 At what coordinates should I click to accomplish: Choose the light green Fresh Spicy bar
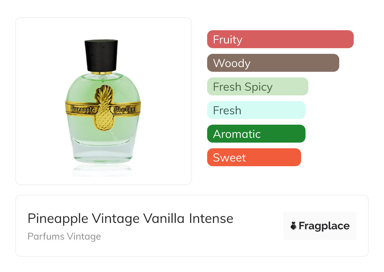point(258,87)
